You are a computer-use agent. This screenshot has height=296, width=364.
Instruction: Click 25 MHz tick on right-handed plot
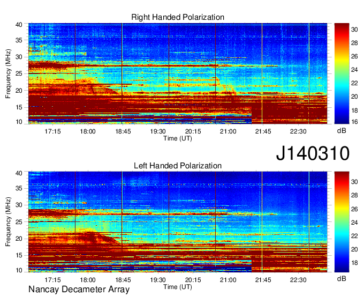pos(19,73)
